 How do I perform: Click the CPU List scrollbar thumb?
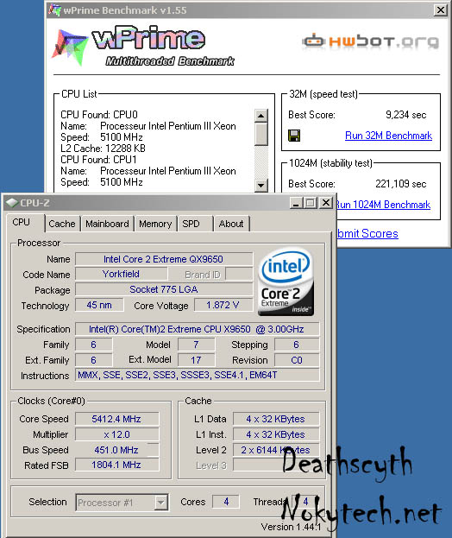261,134
